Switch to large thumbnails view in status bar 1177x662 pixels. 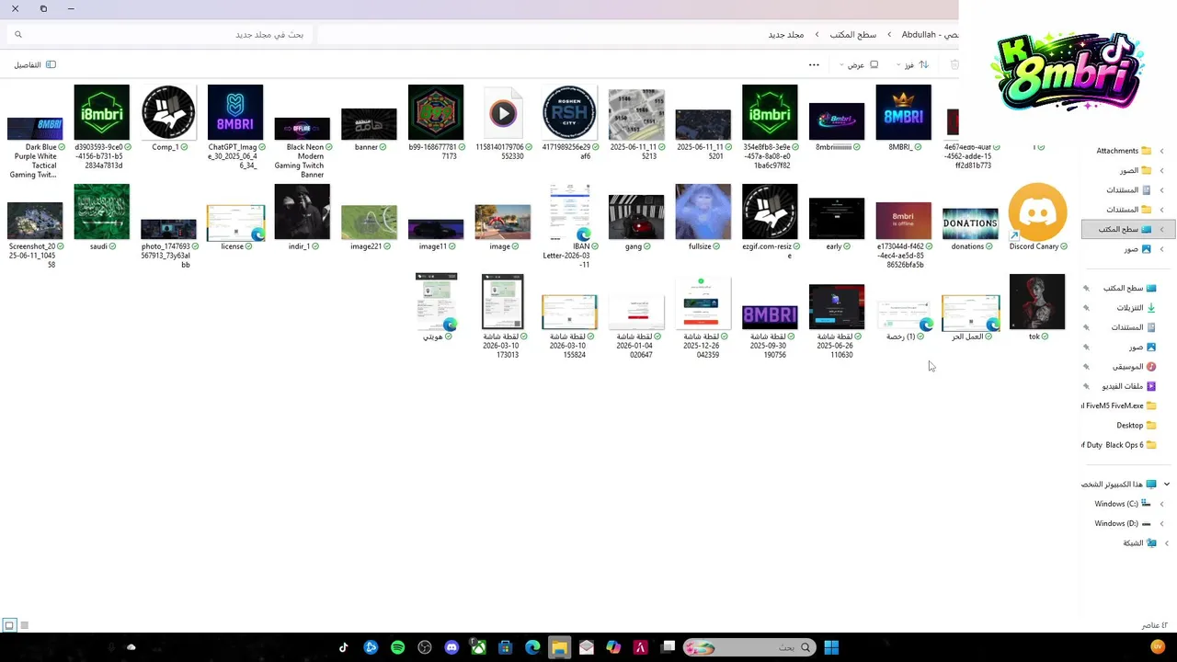(9, 625)
